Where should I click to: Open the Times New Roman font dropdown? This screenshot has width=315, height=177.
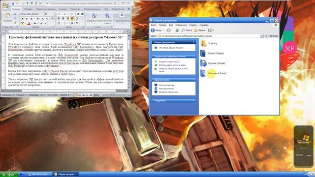pos(43,14)
